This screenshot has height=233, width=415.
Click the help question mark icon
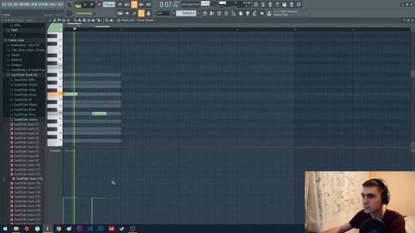pos(277,5)
